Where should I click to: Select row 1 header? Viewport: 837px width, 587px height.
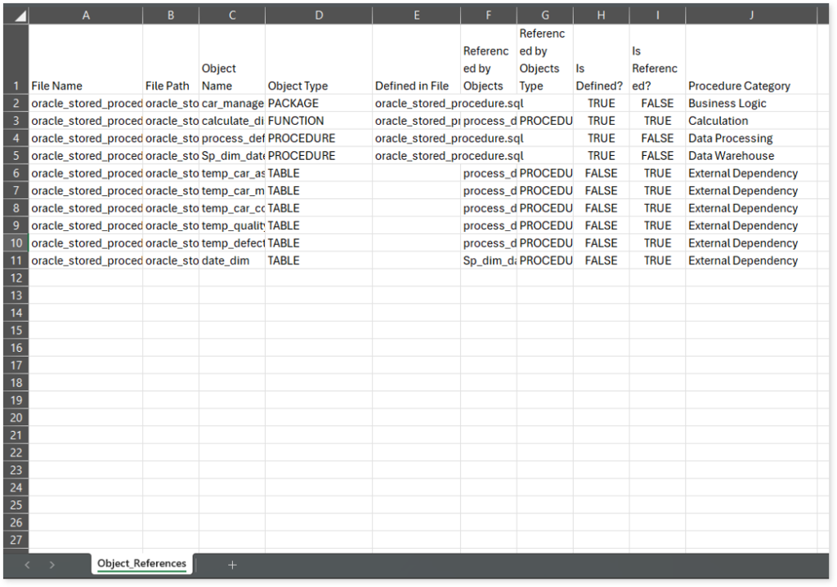[x=16, y=86]
